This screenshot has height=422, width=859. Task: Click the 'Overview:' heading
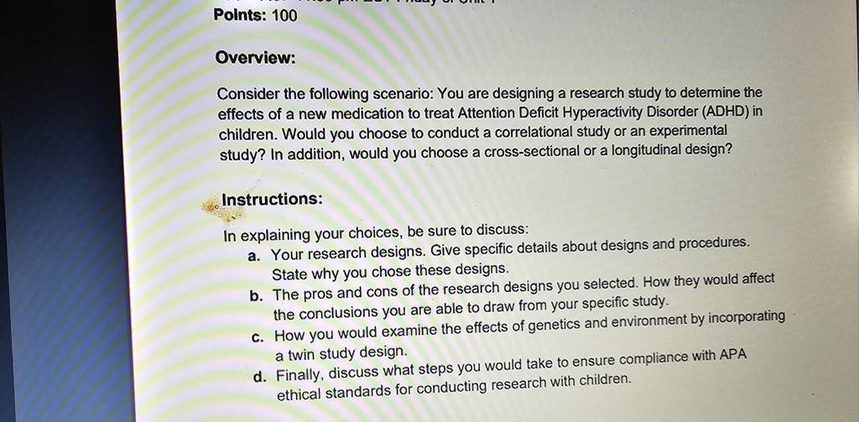coord(255,58)
